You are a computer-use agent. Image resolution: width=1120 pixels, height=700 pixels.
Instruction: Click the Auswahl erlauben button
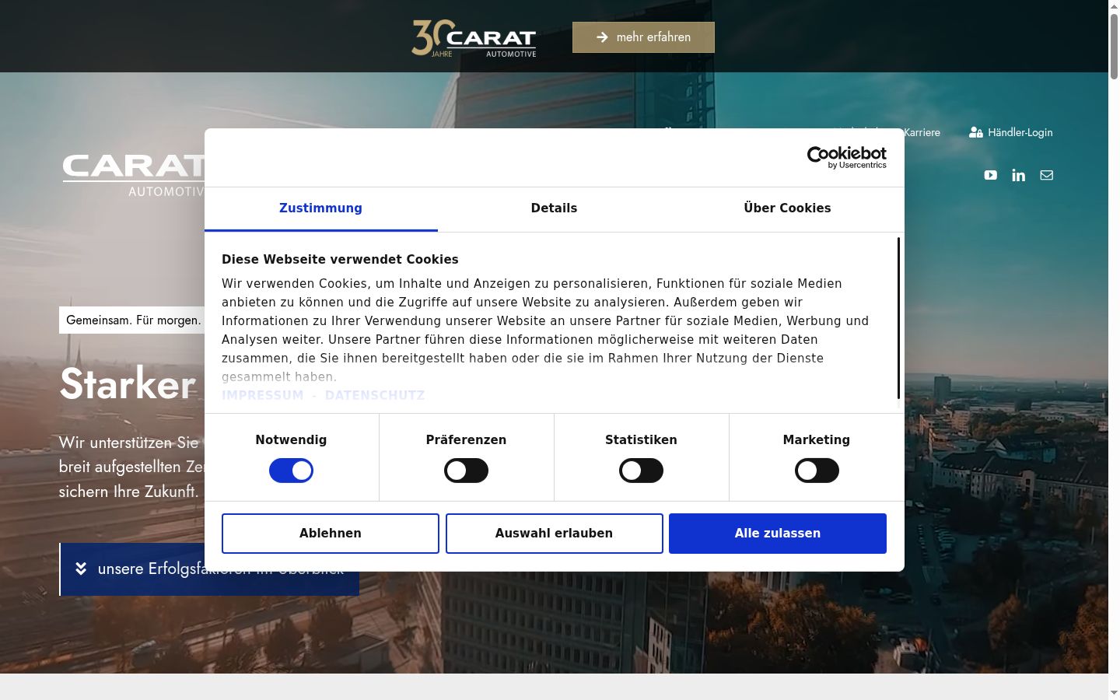555,534
